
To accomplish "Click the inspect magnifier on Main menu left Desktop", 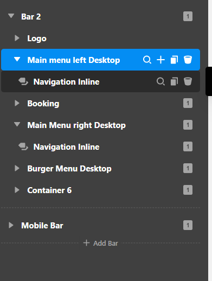I will pos(147,60).
